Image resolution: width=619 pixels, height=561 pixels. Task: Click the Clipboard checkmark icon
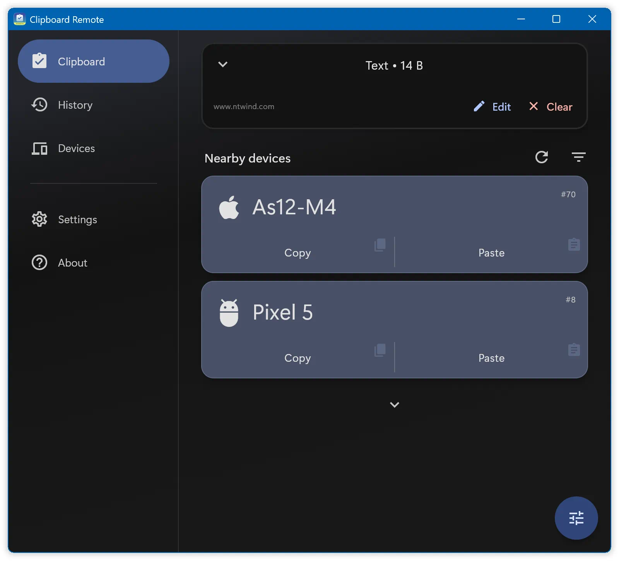tap(39, 61)
